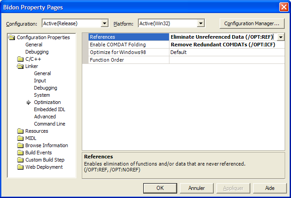
Task: Open the Browse Information node
Action: click(x=47, y=145)
